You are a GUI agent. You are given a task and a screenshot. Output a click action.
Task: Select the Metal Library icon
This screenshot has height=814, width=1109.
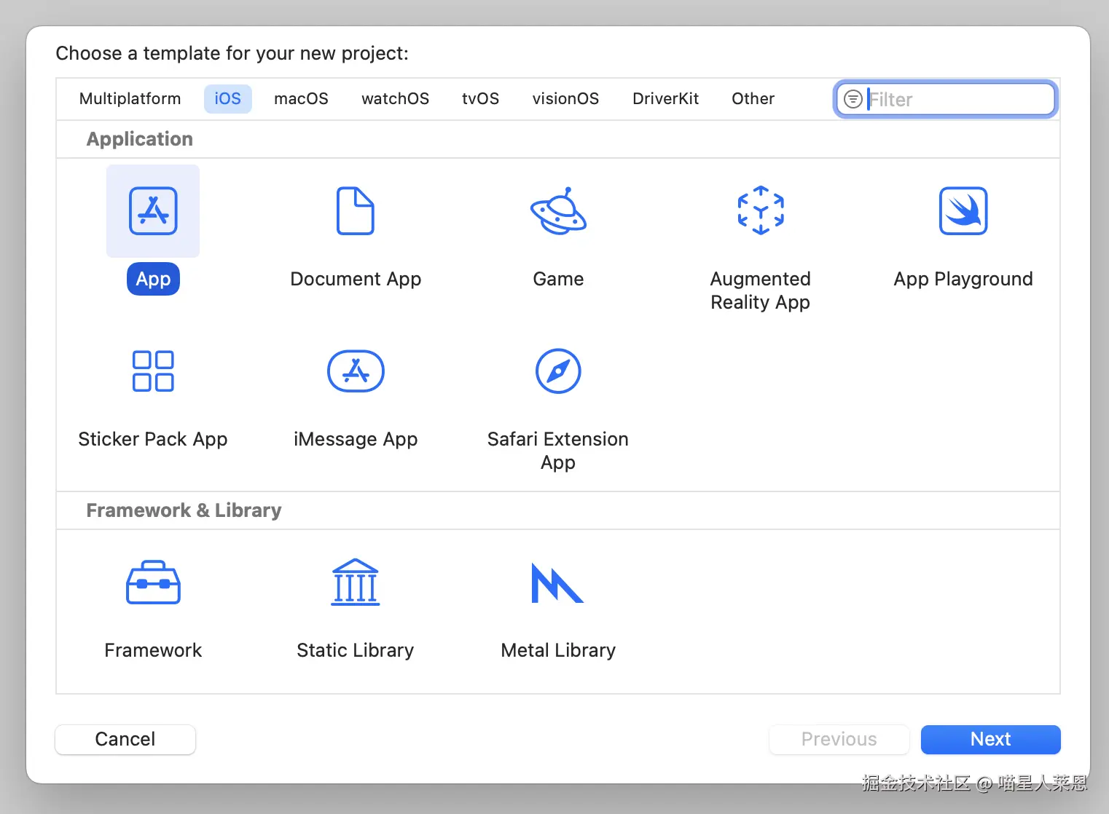pos(557,582)
